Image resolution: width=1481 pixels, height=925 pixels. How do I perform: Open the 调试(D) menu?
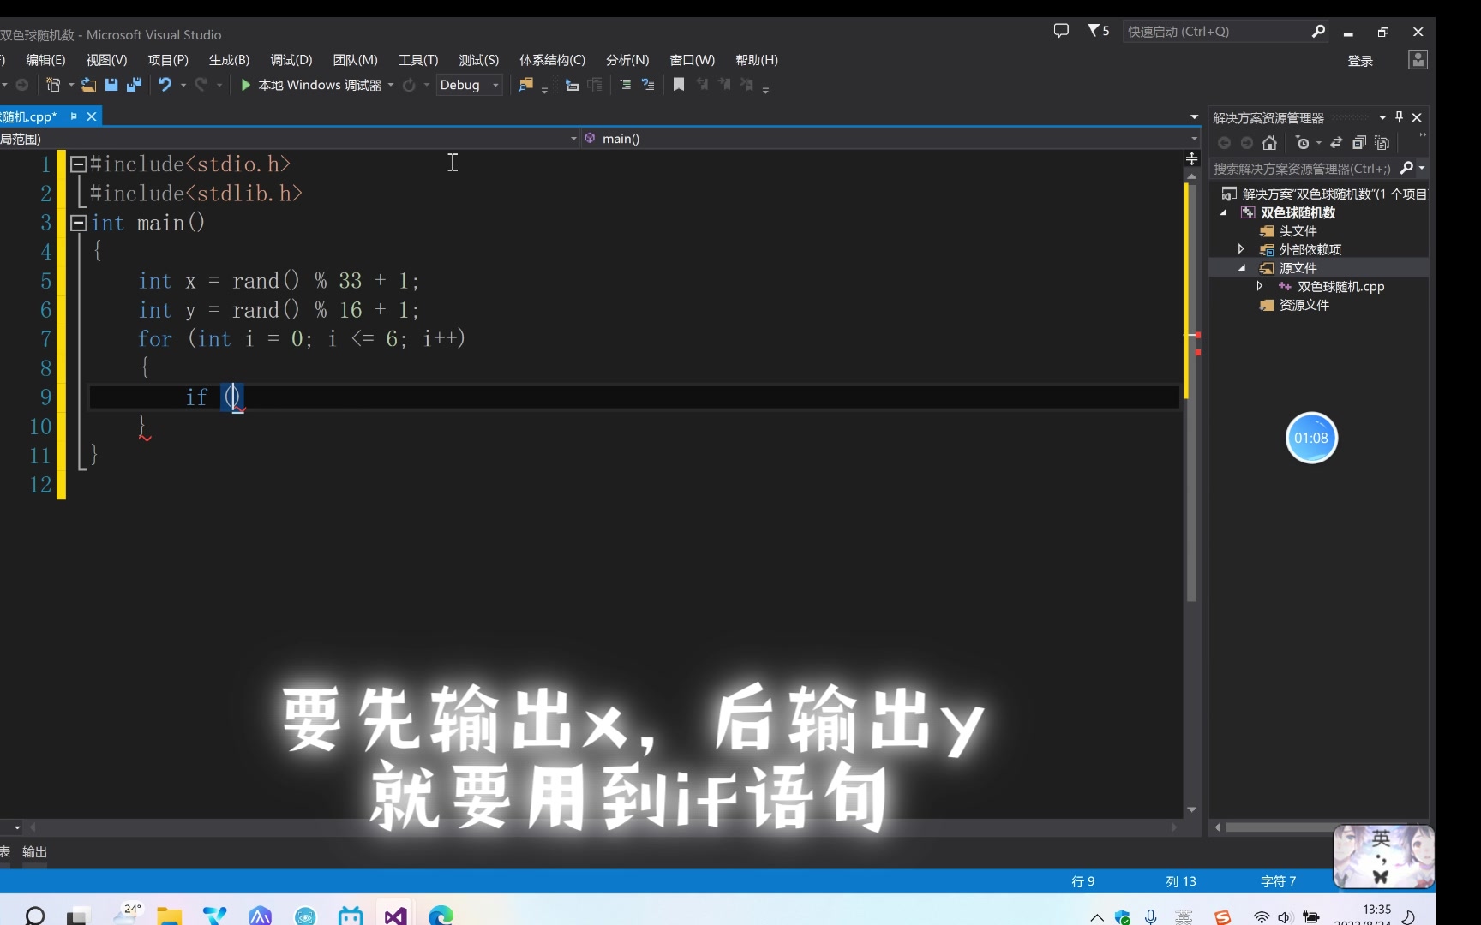tap(290, 60)
